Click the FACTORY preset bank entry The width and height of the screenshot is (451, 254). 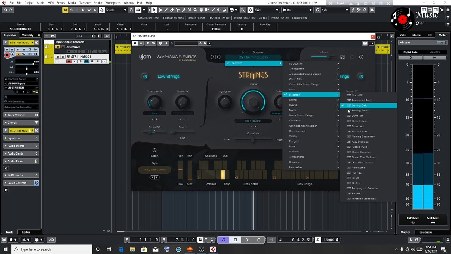[254, 63]
